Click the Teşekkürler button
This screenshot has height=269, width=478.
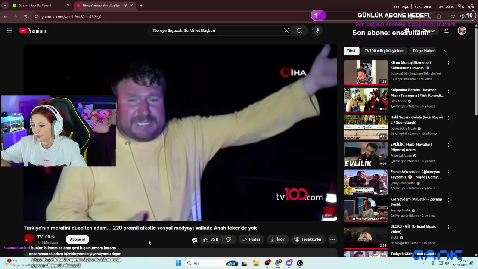(x=308, y=239)
